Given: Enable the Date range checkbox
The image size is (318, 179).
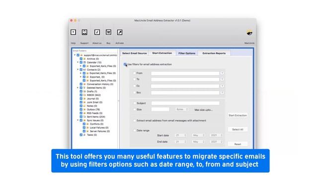Looking at the screenshot, I should coord(135,130).
